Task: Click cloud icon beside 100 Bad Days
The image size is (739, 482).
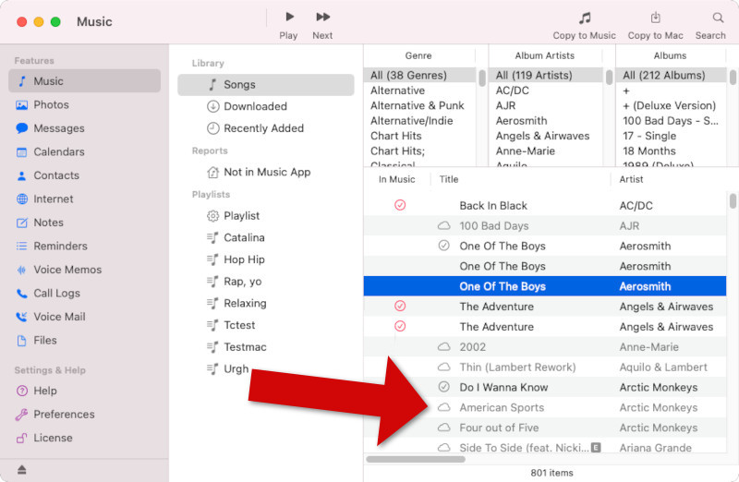Action: click(x=444, y=225)
